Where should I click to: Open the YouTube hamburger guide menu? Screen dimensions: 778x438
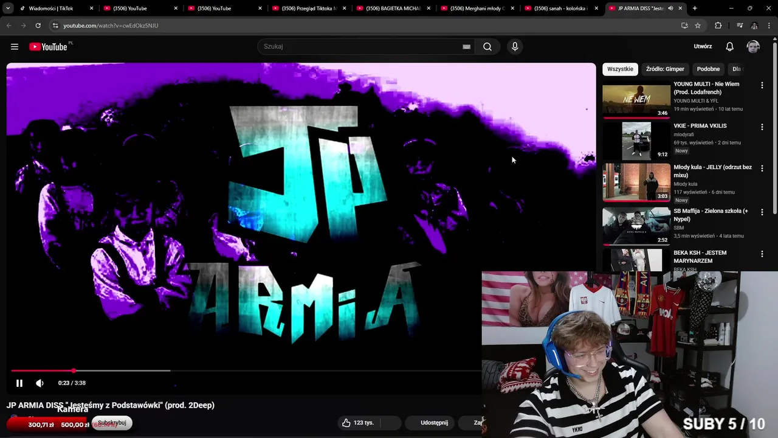[x=15, y=47]
